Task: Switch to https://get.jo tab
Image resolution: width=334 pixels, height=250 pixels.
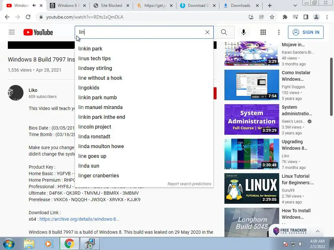Action: point(155,6)
